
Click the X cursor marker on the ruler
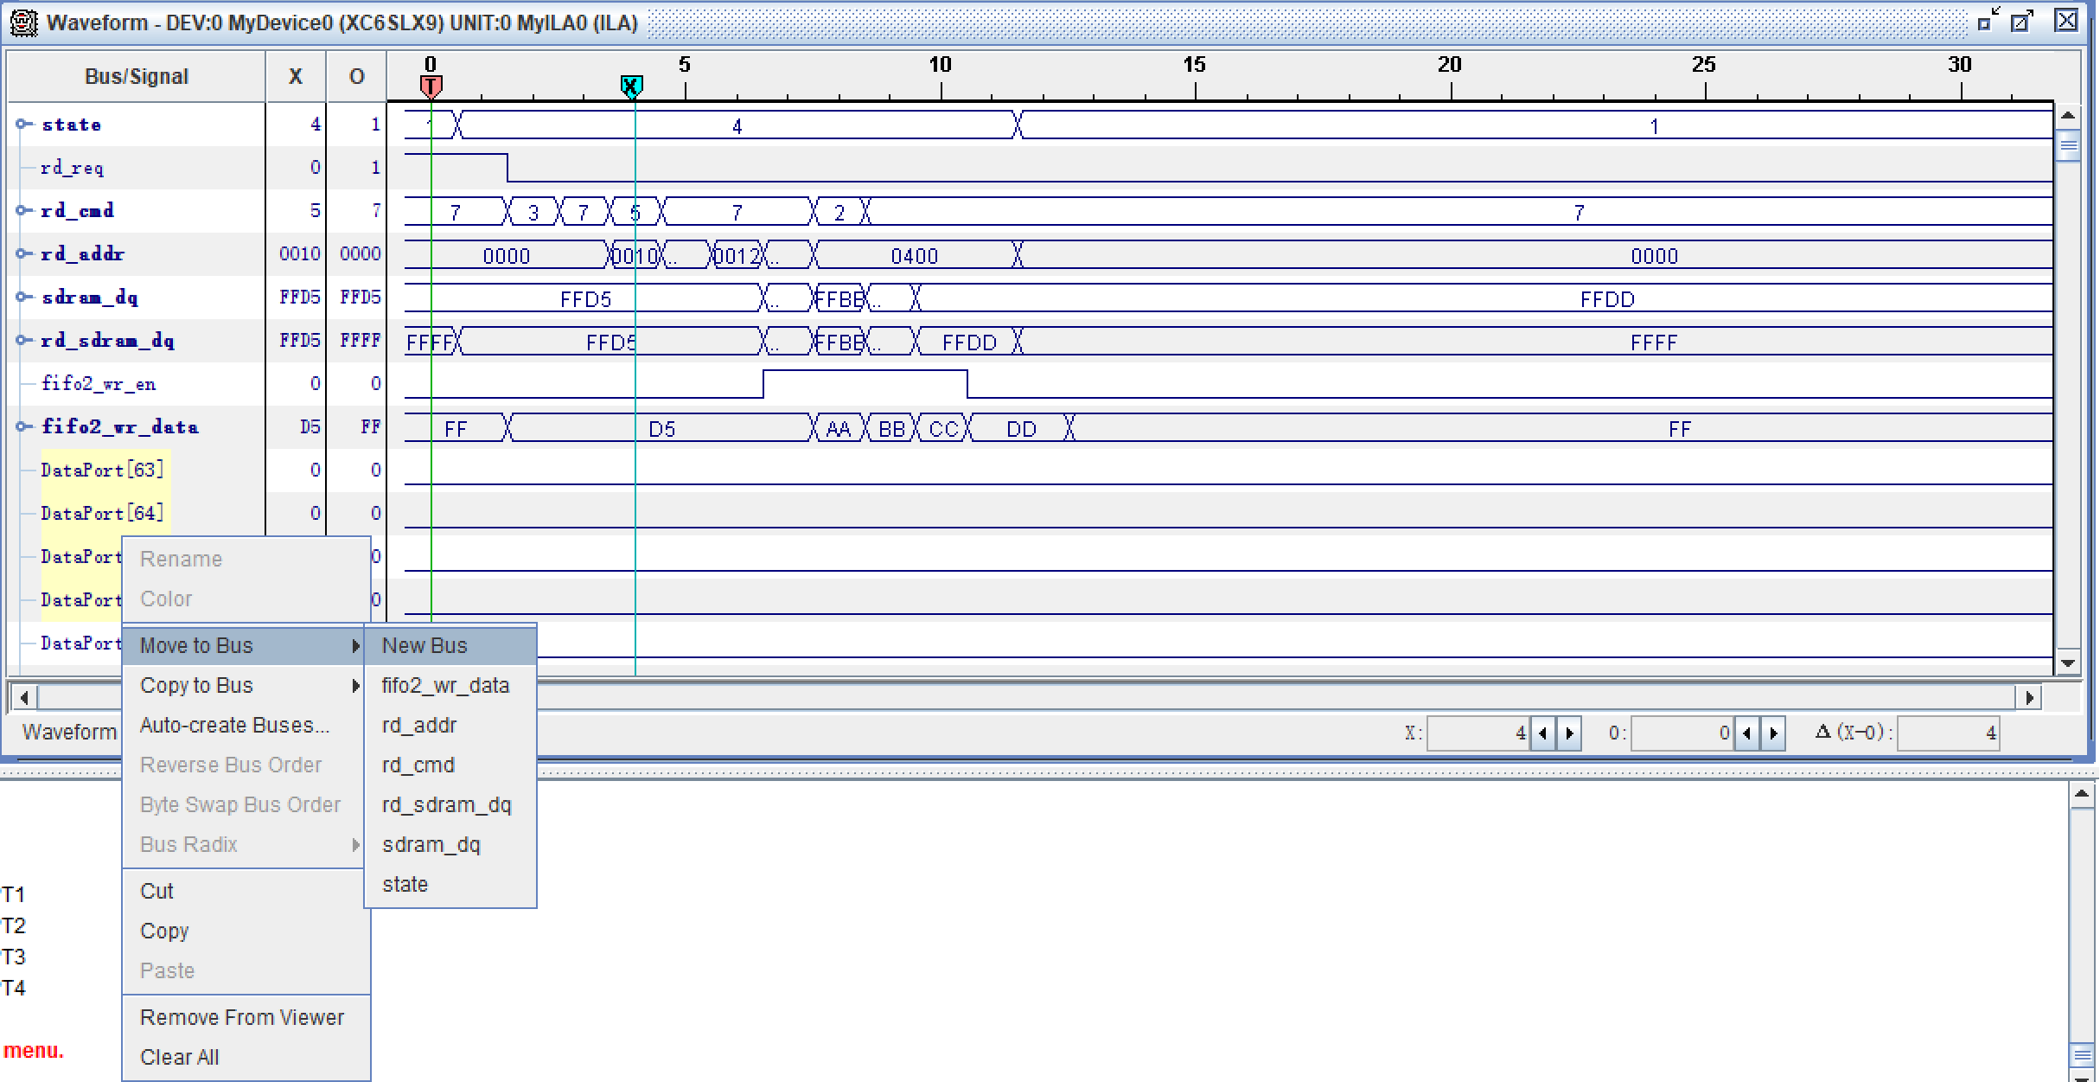click(x=631, y=86)
